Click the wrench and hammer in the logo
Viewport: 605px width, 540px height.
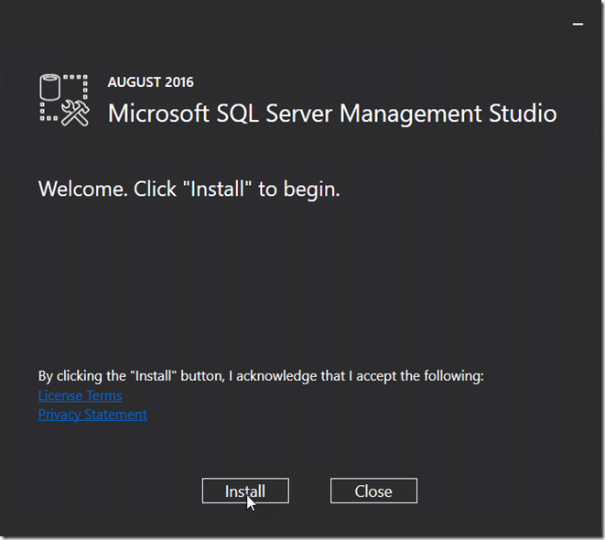75,112
